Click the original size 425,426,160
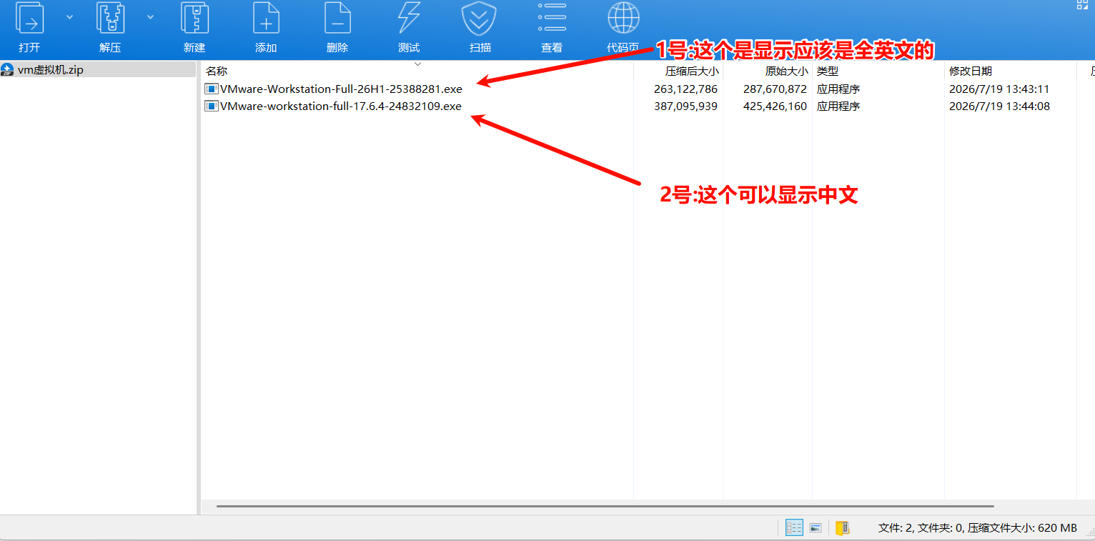The width and height of the screenshot is (1095, 541). pyautogui.click(x=775, y=106)
